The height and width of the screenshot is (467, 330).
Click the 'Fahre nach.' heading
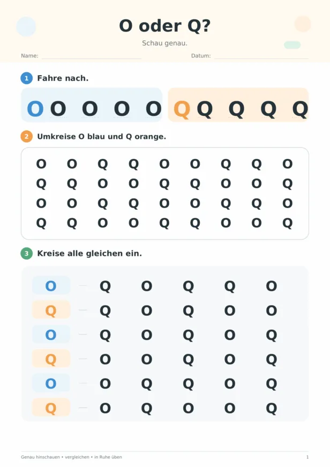pos(63,78)
